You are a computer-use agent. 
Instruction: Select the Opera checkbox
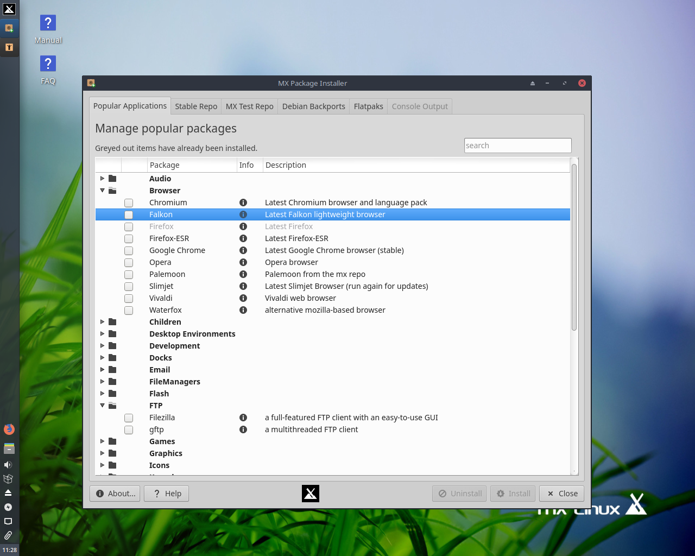point(129,262)
